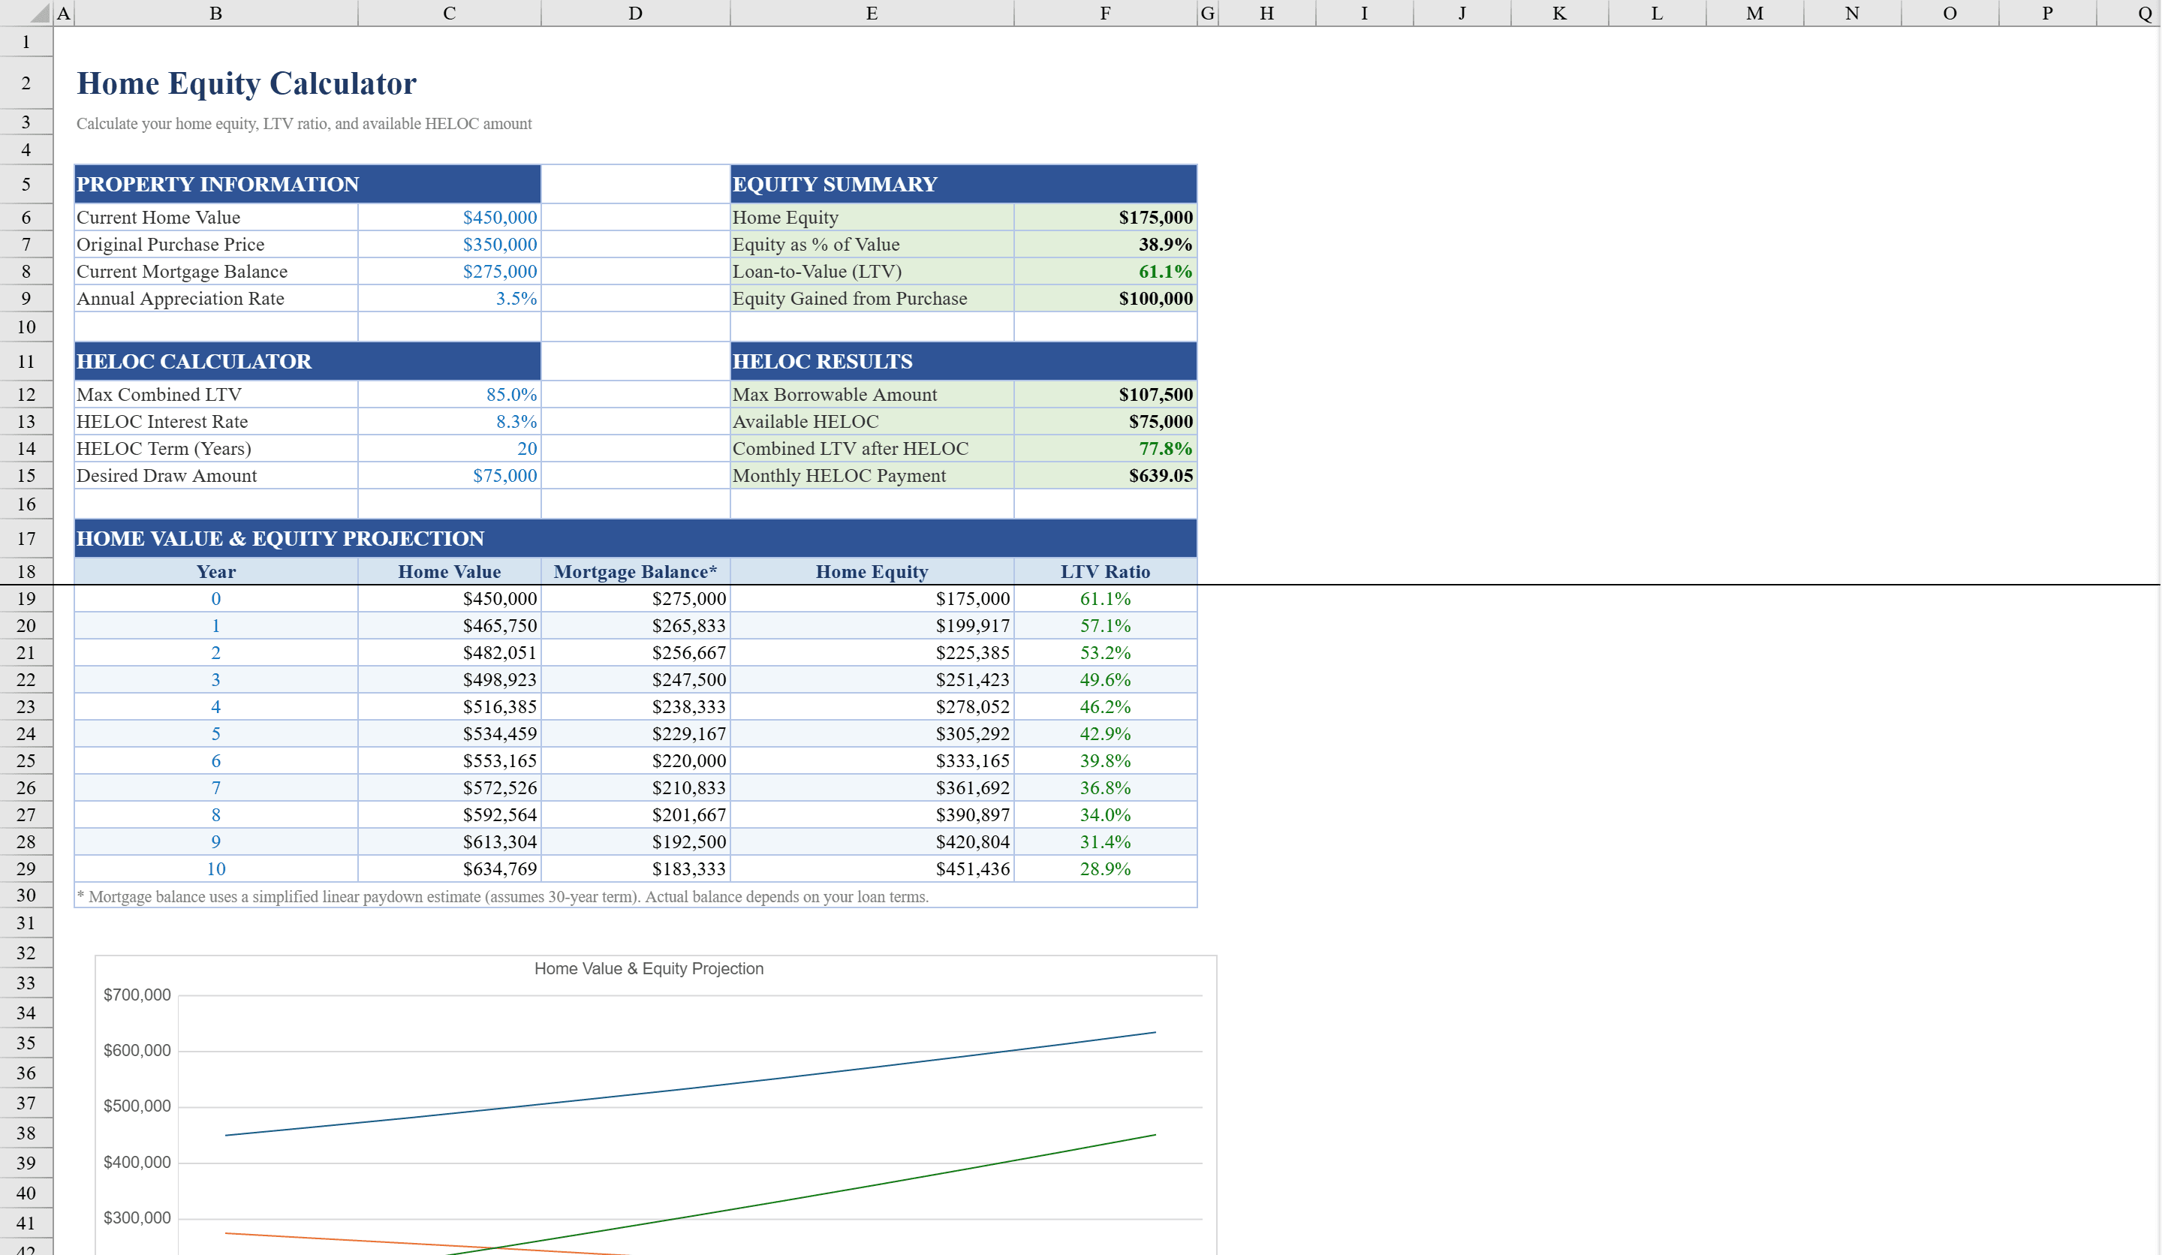Click the PROPERTY INFORMATION header

click(307, 184)
